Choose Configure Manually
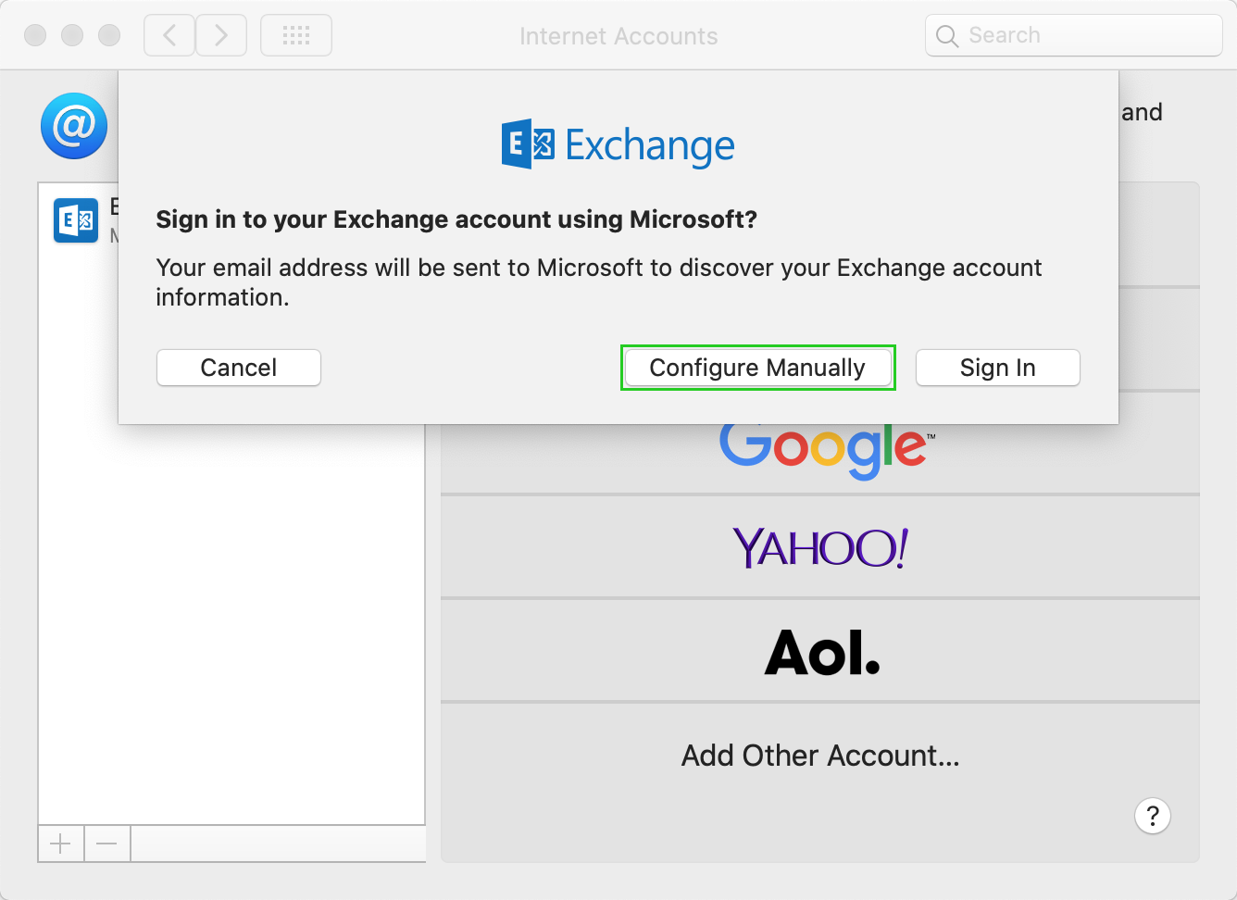The image size is (1237, 900). click(x=757, y=368)
